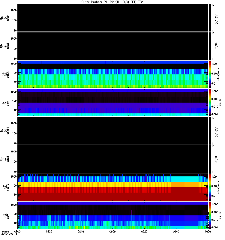Click the "1000" time axis end label

pyautogui.click(x=208, y=232)
